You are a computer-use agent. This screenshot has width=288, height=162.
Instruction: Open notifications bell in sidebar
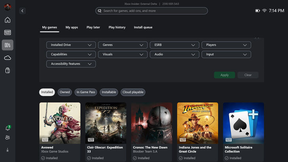click(x=8, y=128)
